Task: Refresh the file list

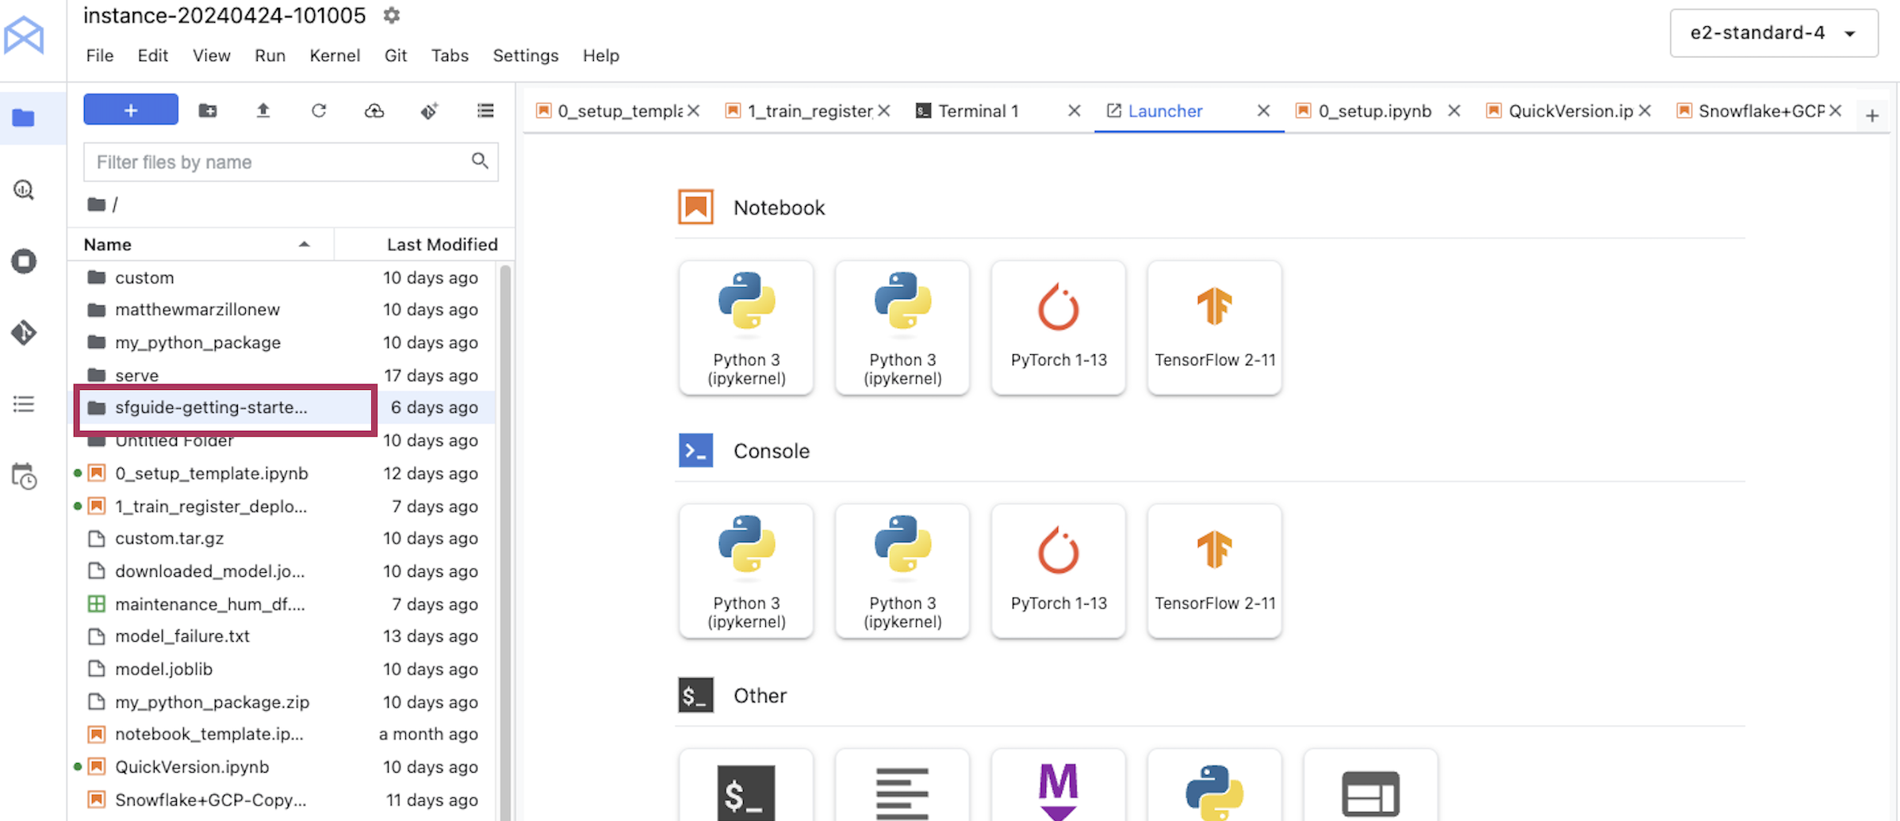Action: pos(319,111)
